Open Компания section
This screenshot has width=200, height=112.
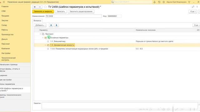(6, 49)
